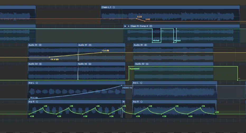The image size is (246, 133).
Task: Select the middle Audio 31 region name
Action: point(83,45)
